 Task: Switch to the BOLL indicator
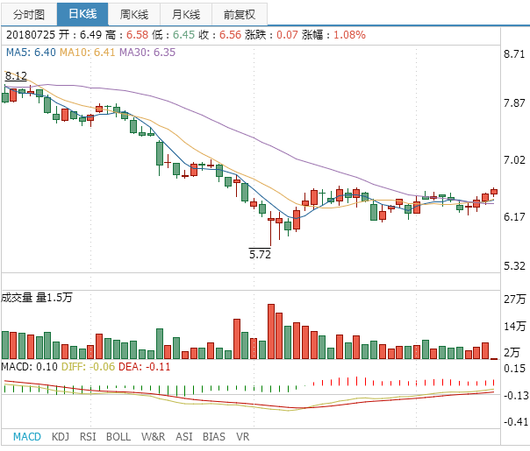pos(118,437)
